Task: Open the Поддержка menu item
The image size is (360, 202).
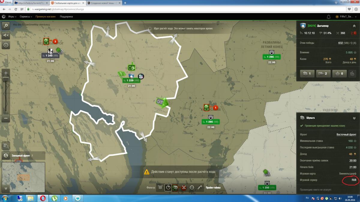Action: tap(66, 17)
